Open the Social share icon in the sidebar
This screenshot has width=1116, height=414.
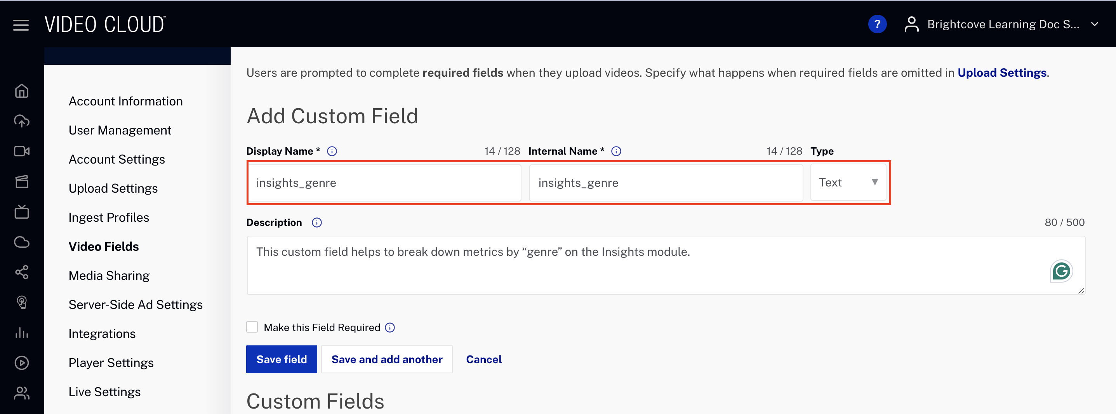point(22,272)
